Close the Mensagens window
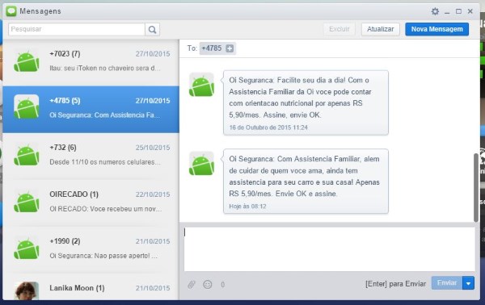Screen dimensions: 485x305 tap(470, 11)
